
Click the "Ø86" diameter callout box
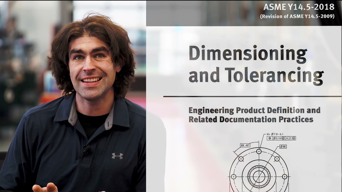pos(283,147)
